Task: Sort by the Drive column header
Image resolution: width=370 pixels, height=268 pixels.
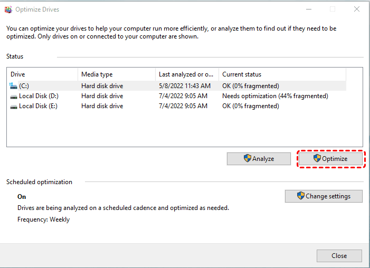Action: pos(42,74)
